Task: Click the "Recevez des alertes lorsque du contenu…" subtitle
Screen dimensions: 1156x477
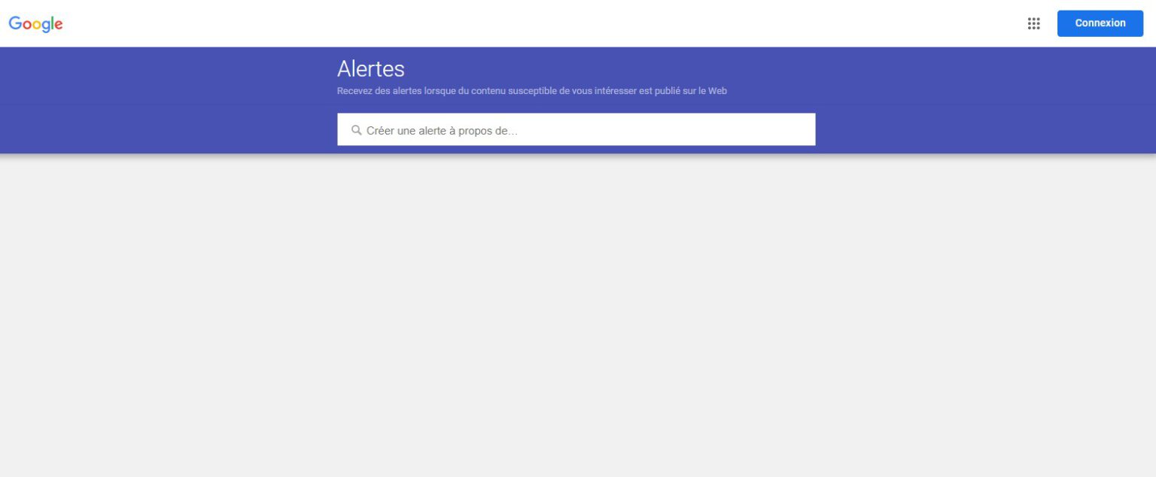Action: click(x=532, y=91)
